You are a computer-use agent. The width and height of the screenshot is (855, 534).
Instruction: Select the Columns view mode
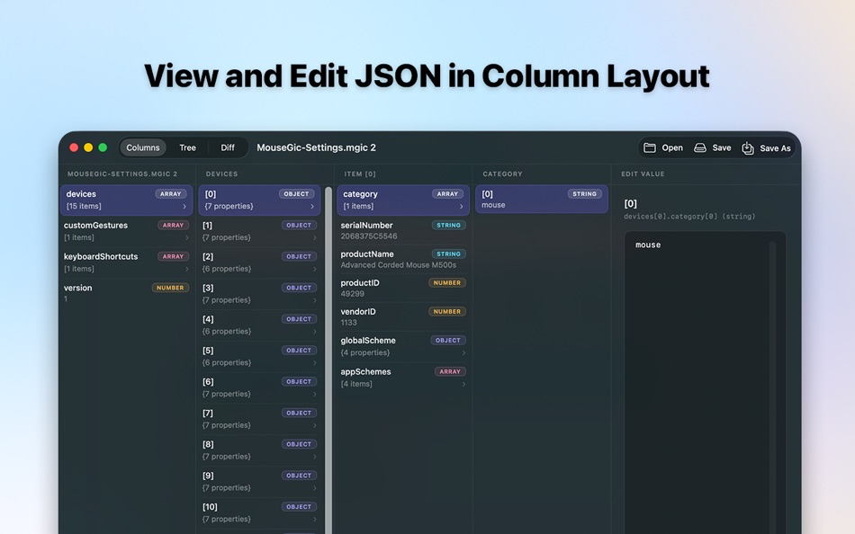pos(142,147)
